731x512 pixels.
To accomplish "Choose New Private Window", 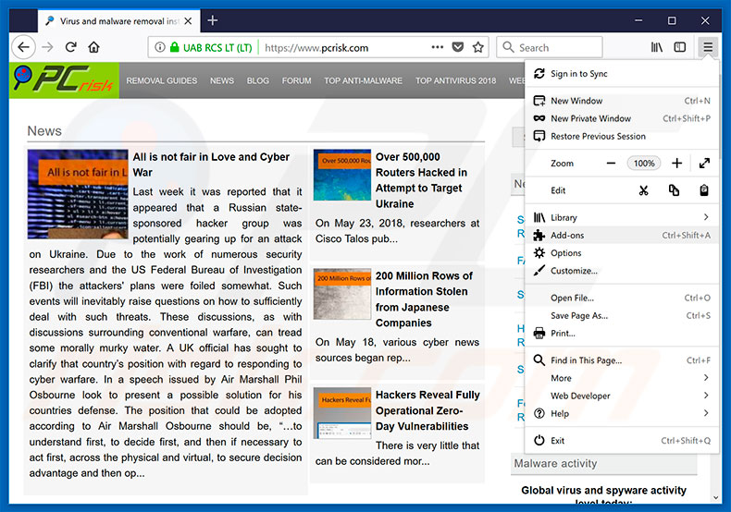I will click(590, 118).
